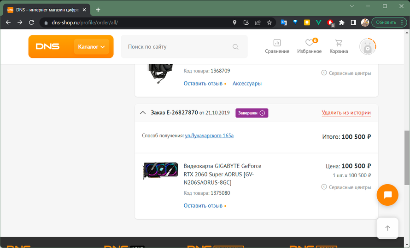Open the GIGABYTE video card thumbnail

click(160, 171)
